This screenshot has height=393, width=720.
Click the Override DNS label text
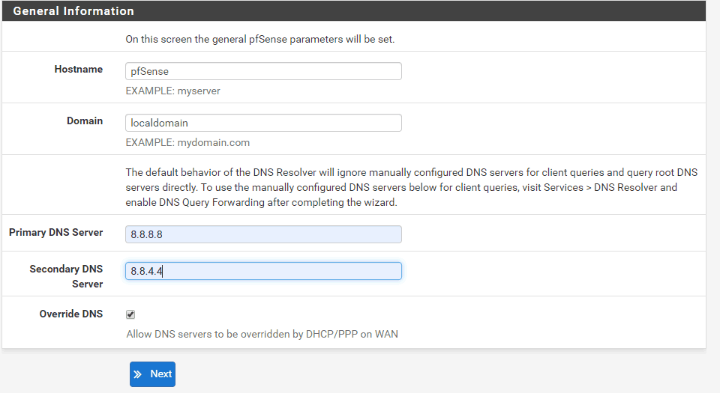coord(70,314)
